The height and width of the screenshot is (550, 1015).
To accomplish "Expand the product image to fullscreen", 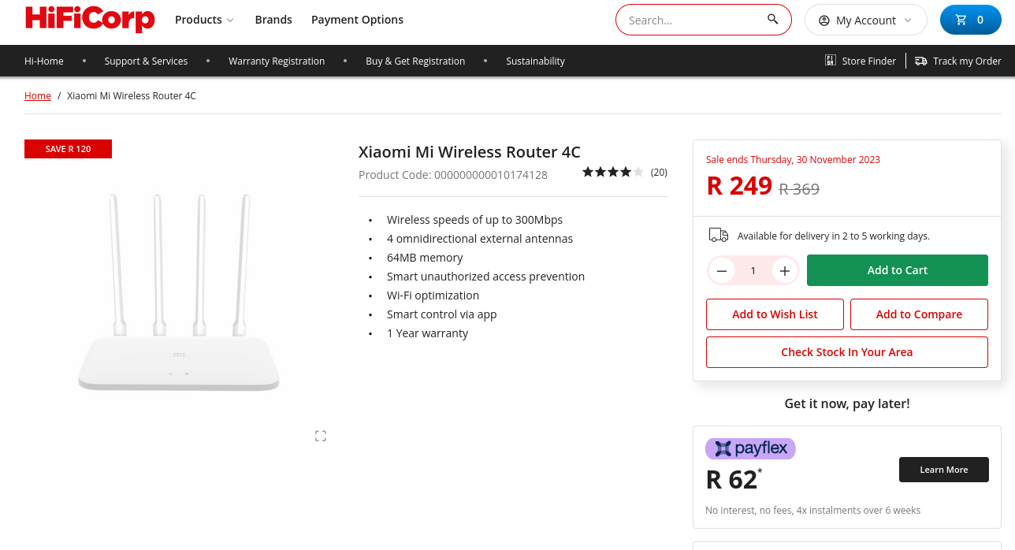I will tap(320, 436).
